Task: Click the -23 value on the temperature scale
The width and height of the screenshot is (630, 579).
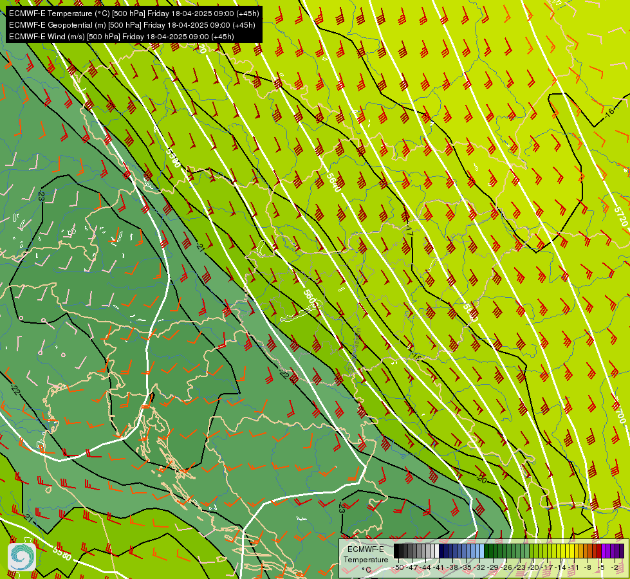Action: coord(520,567)
